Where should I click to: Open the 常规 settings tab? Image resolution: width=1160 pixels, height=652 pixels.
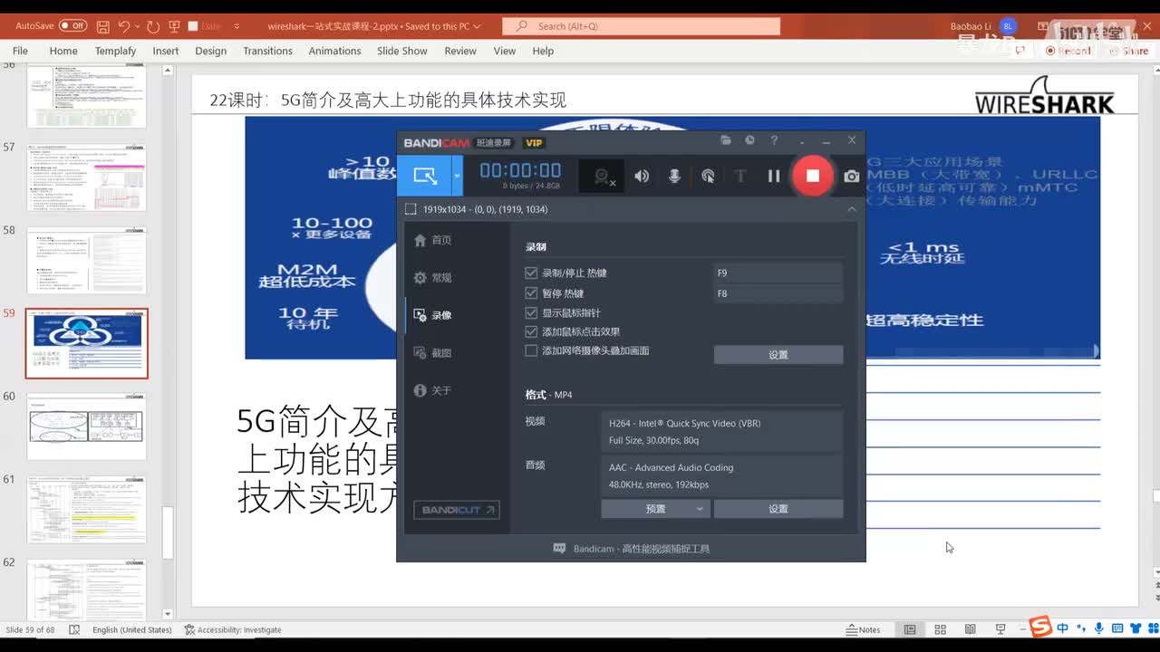point(433,278)
